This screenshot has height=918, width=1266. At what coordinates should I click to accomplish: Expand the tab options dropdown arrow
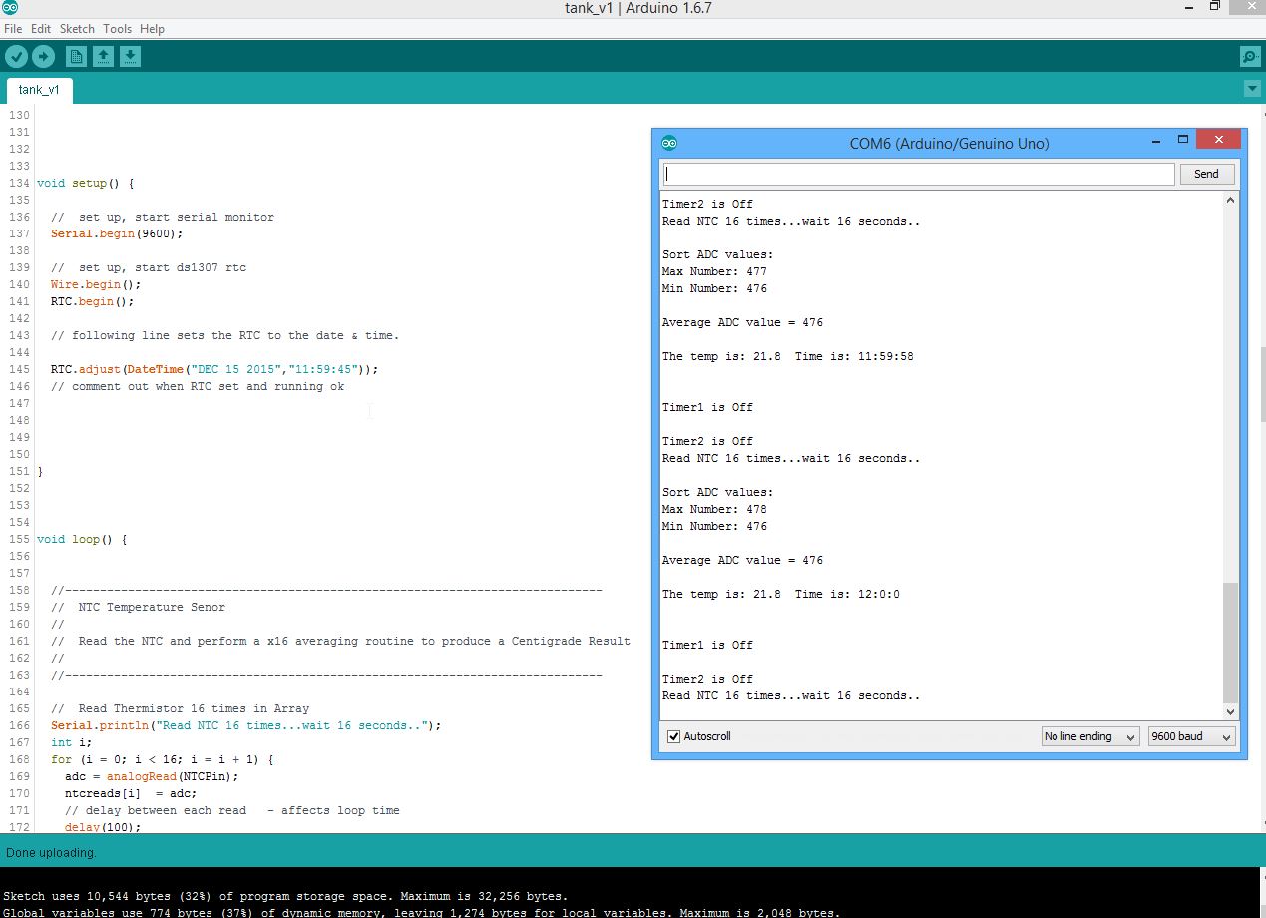1253,89
